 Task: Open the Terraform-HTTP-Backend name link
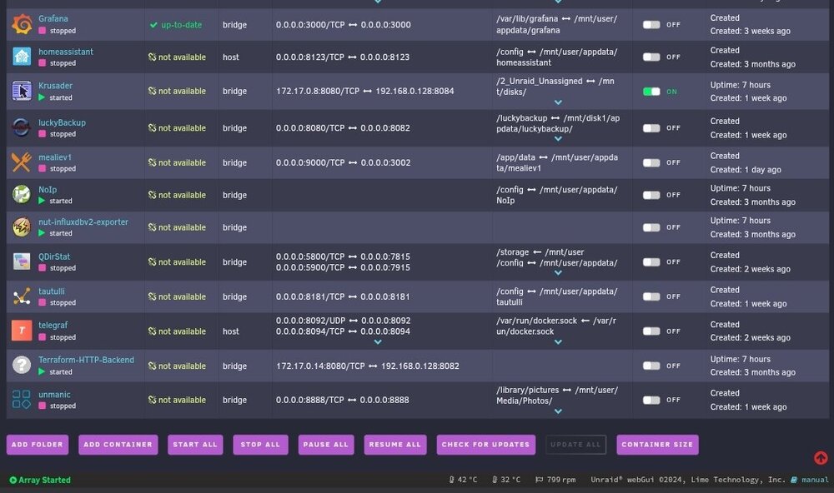(x=86, y=360)
